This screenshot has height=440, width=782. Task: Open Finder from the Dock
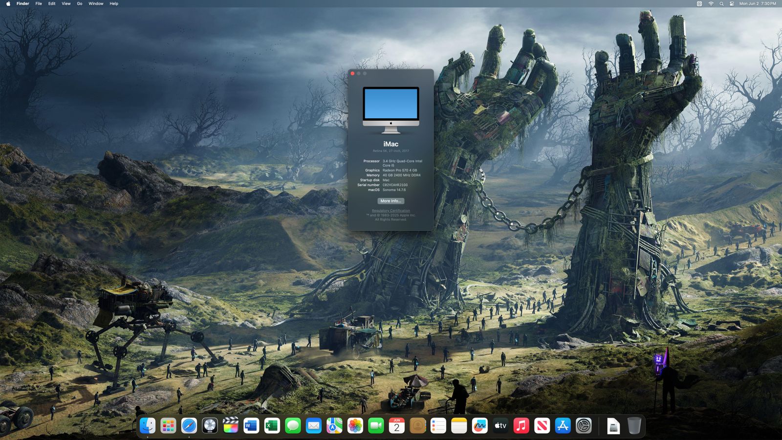click(x=148, y=426)
